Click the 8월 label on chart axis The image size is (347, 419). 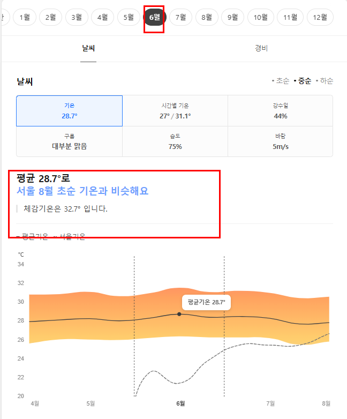[x=326, y=403]
